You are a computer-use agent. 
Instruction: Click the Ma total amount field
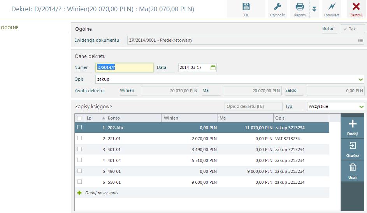coord(253,91)
